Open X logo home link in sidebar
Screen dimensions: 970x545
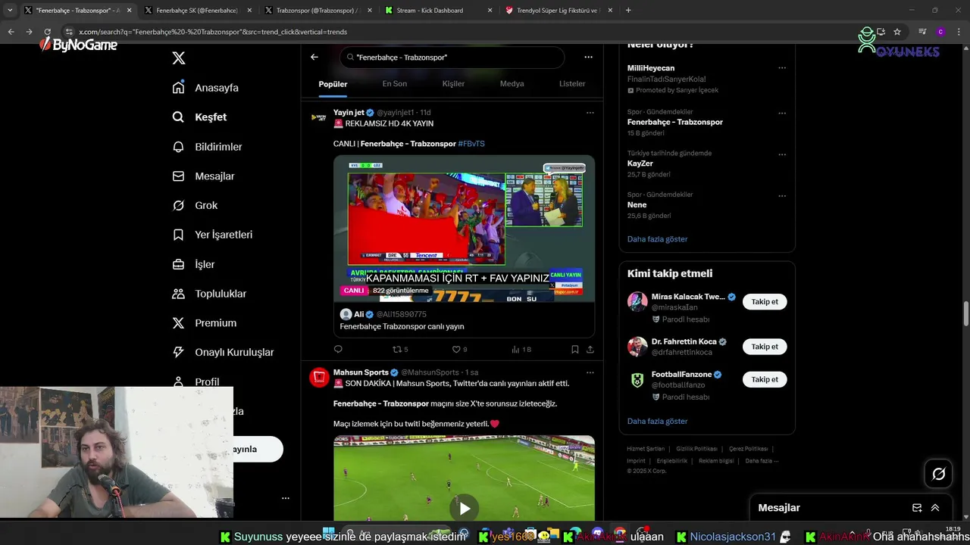click(x=179, y=58)
